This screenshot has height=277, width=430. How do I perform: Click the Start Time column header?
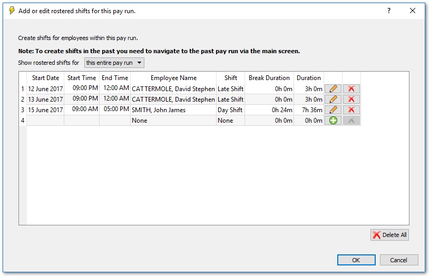point(82,78)
